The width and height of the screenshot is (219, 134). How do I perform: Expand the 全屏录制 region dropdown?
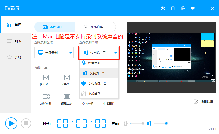click(x=54, y=53)
